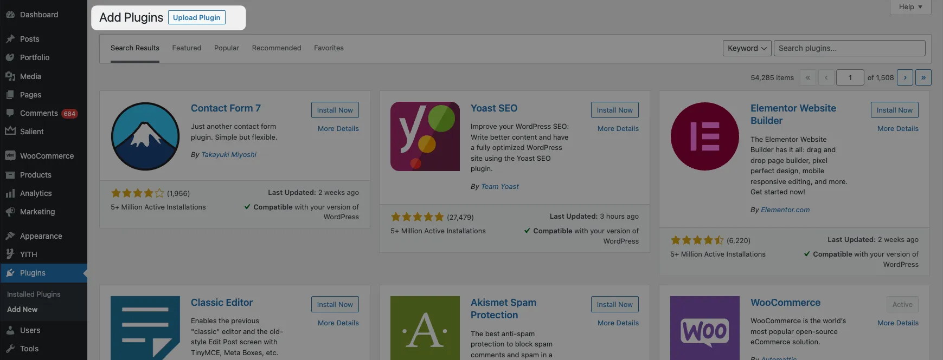Open the Keyword search type dropdown

point(747,48)
